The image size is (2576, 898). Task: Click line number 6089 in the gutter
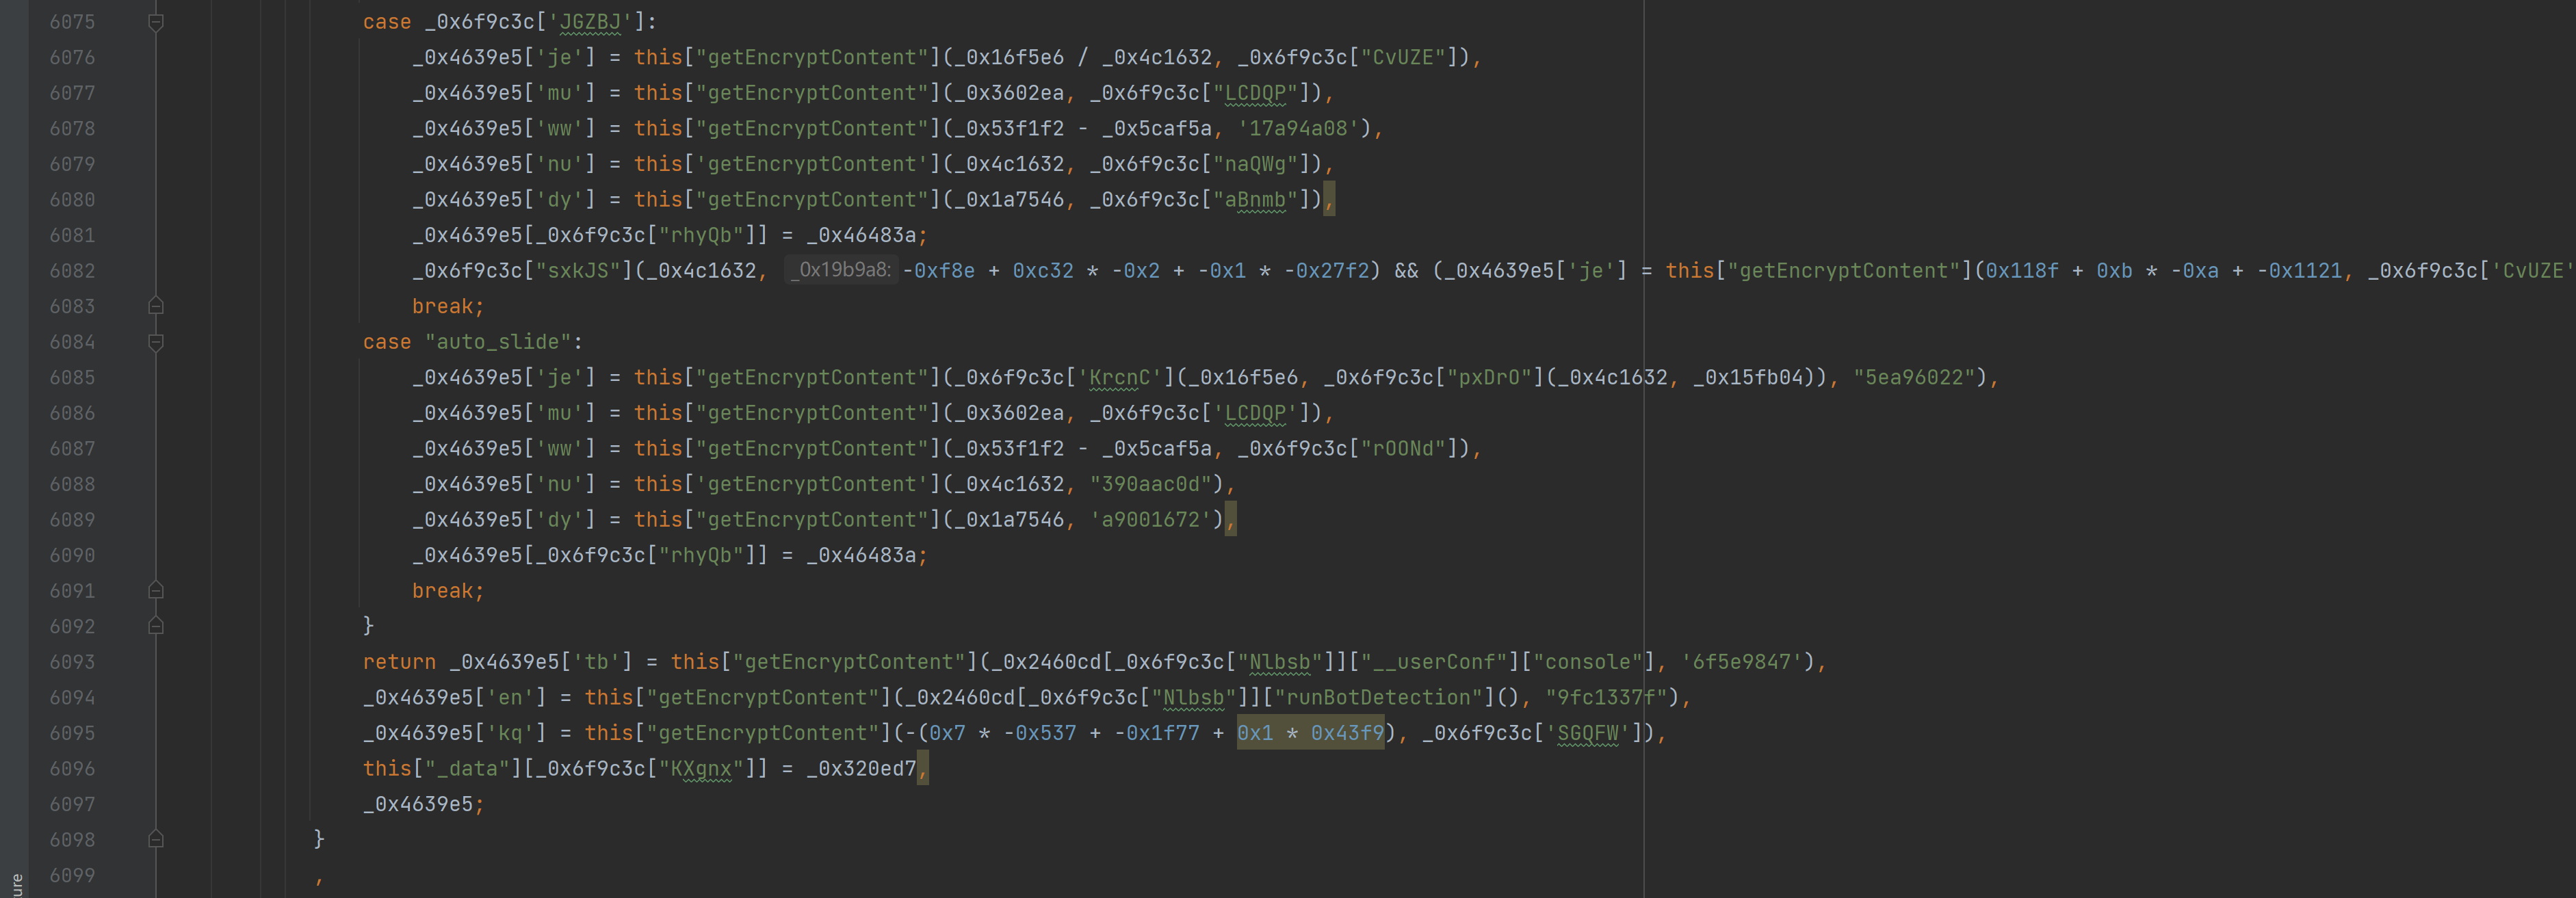click(72, 520)
